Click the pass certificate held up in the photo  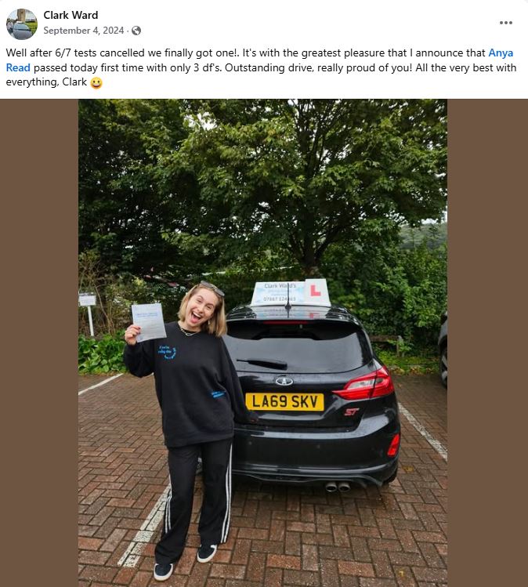149,322
